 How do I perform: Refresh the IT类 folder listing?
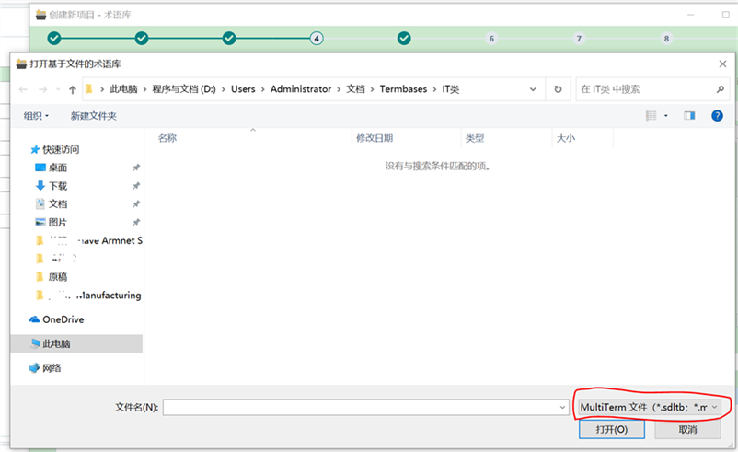tap(558, 89)
